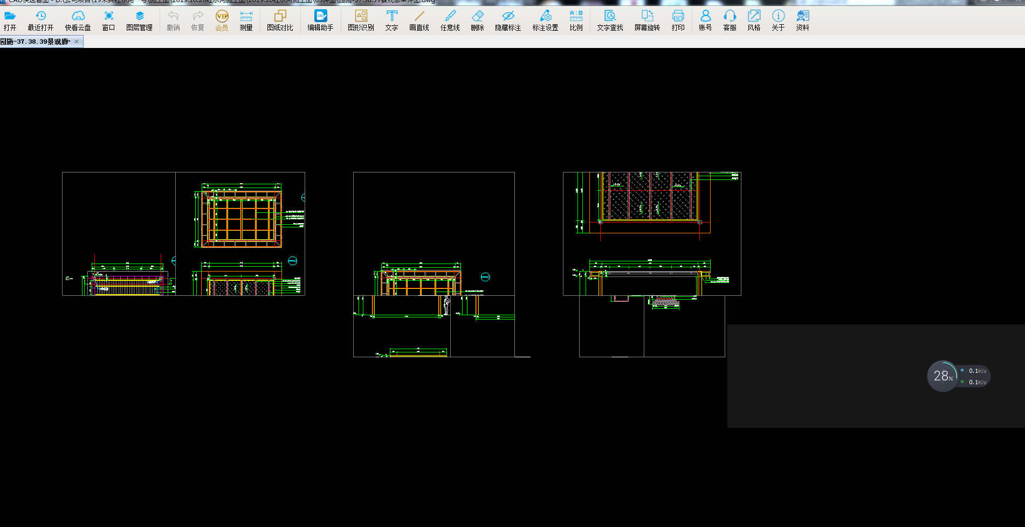The height and width of the screenshot is (527, 1025).
Task: Close the 园施-37.38.39 drawing tab
Action: coord(77,41)
